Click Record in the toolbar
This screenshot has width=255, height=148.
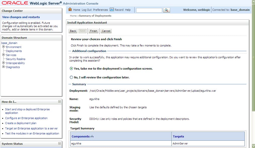click(119, 10)
